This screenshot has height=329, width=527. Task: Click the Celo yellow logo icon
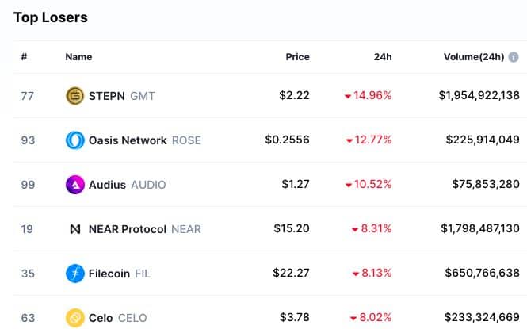coord(75,318)
